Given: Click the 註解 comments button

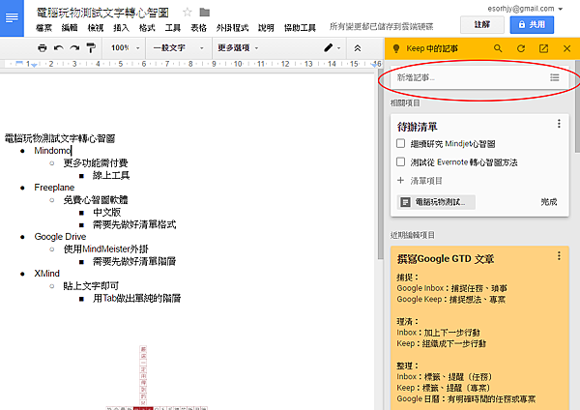Looking at the screenshot, I should coord(482,25).
